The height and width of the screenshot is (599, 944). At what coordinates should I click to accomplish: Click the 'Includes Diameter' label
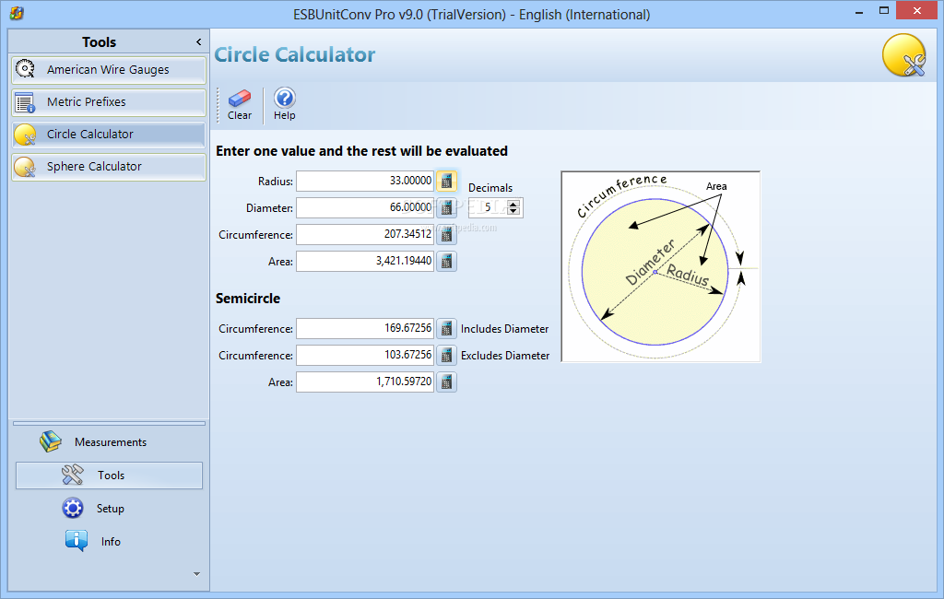tap(504, 329)
